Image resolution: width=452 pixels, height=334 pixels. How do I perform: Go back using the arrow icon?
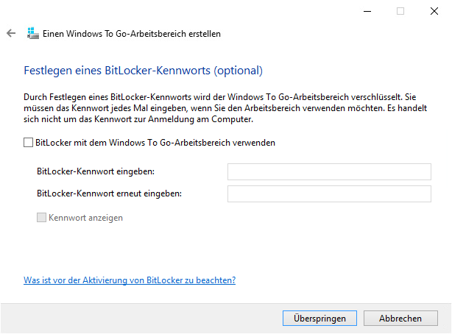(11, 33)
